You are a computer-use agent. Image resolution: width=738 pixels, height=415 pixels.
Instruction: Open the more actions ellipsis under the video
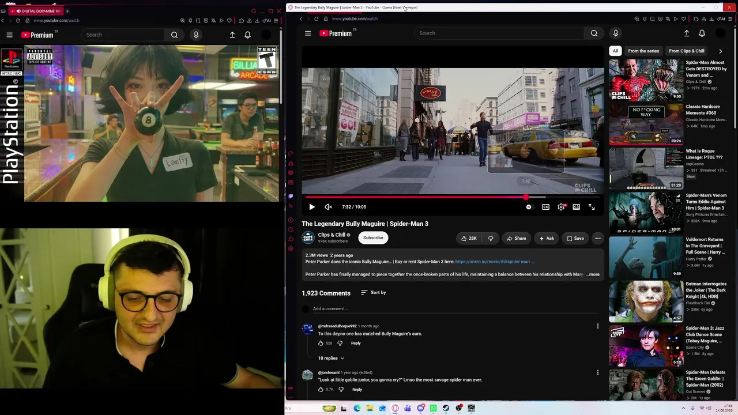coord(598,238)
